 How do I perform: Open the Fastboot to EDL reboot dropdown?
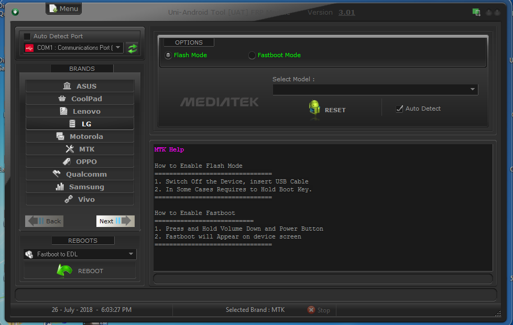pos(130,254)
